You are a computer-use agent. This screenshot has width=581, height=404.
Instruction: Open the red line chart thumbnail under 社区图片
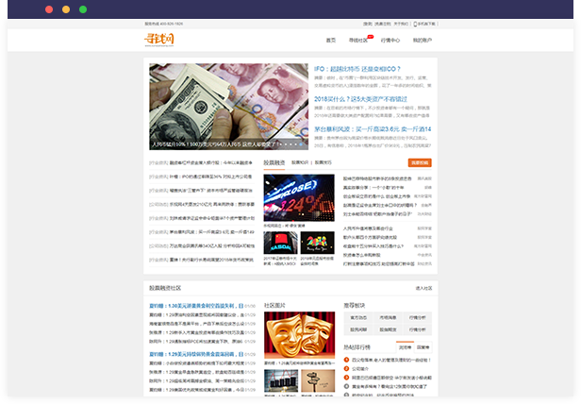tap(281, 381)
